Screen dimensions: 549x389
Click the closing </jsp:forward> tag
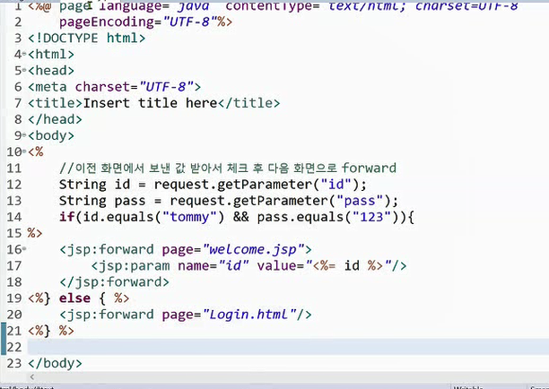pos(114,282)
